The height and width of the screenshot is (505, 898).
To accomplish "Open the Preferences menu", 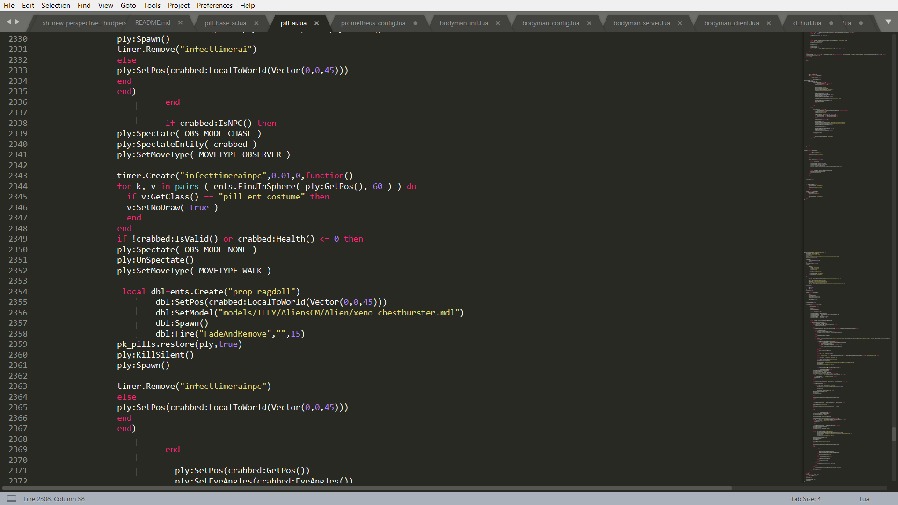I will [215, 6].
